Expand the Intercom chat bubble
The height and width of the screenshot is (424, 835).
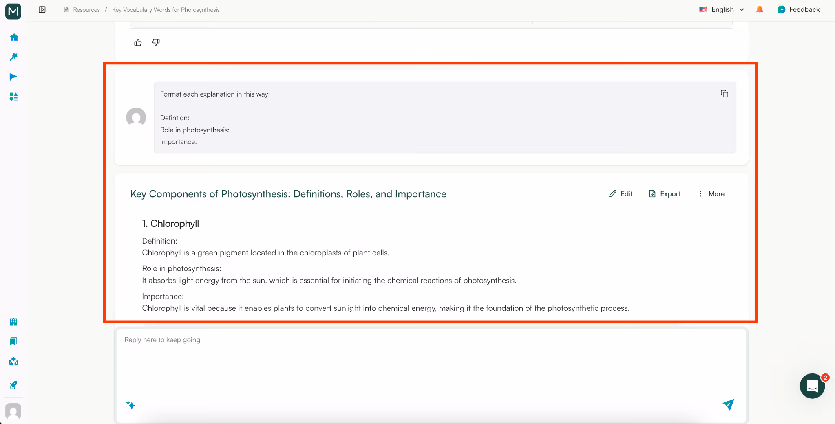coord(812,386)
